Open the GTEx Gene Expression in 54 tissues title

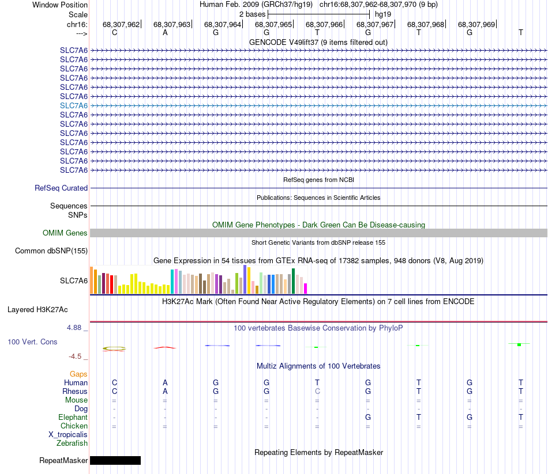[x=318, y=261]
